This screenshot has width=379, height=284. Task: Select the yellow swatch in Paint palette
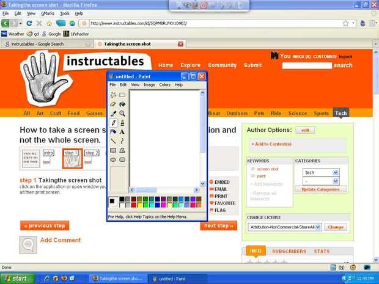pyautogui.click(x=139, y=205)
